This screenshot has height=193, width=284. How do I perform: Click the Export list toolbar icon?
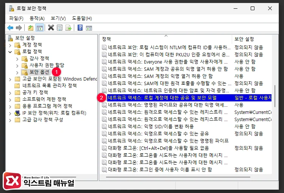69,28
